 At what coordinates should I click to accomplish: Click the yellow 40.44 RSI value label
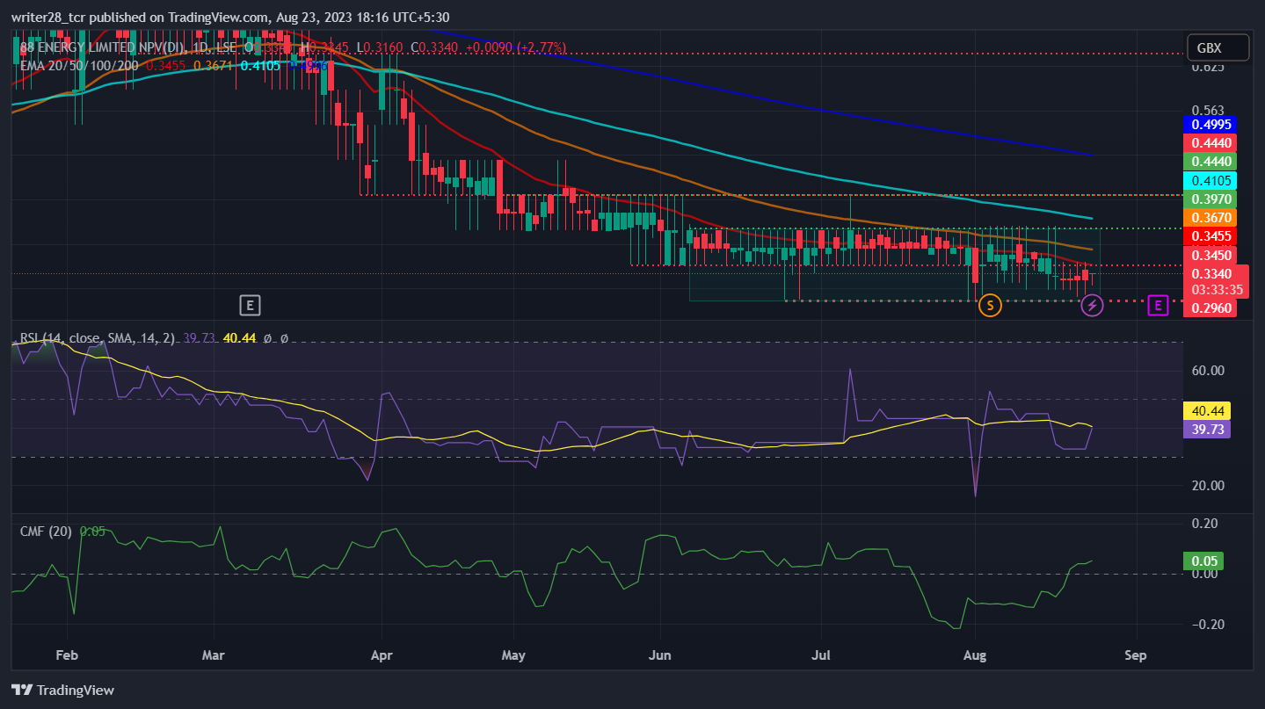[x=1207, y=410]
